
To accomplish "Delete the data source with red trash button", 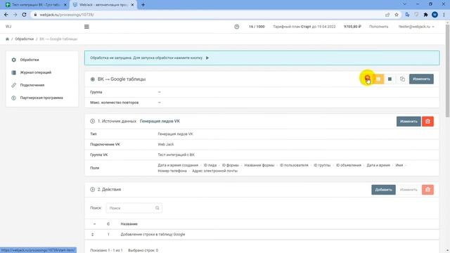I will [427, 122].
